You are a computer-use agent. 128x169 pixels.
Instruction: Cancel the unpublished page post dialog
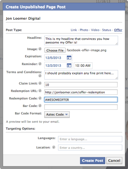pos(114,161)
